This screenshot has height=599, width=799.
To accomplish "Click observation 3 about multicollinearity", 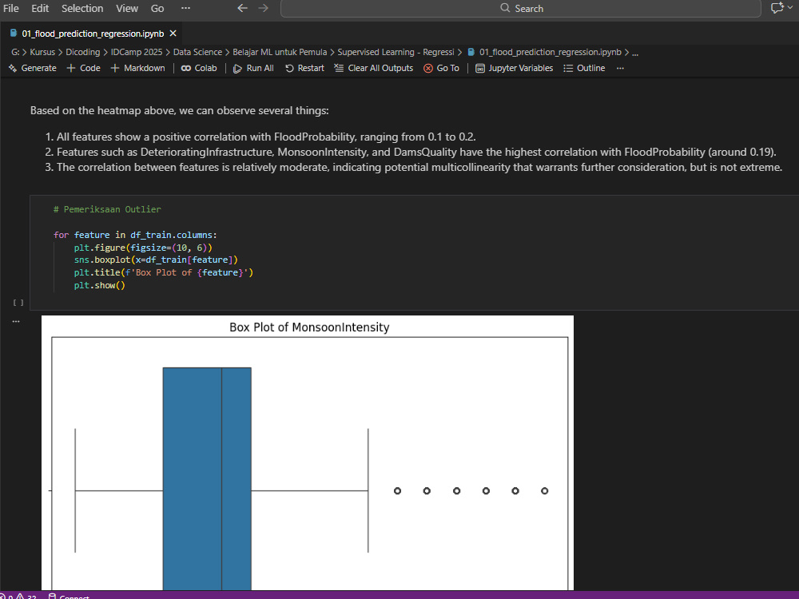I will point(419,167).
